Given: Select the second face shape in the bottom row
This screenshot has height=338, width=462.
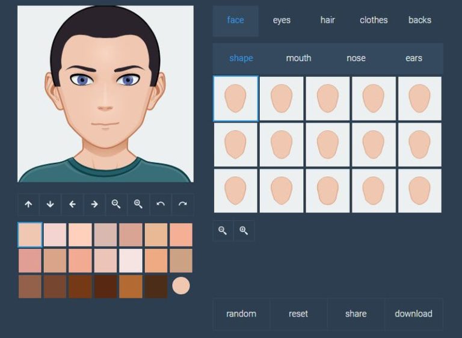Looking at the screenshot, I should [282, 191].
